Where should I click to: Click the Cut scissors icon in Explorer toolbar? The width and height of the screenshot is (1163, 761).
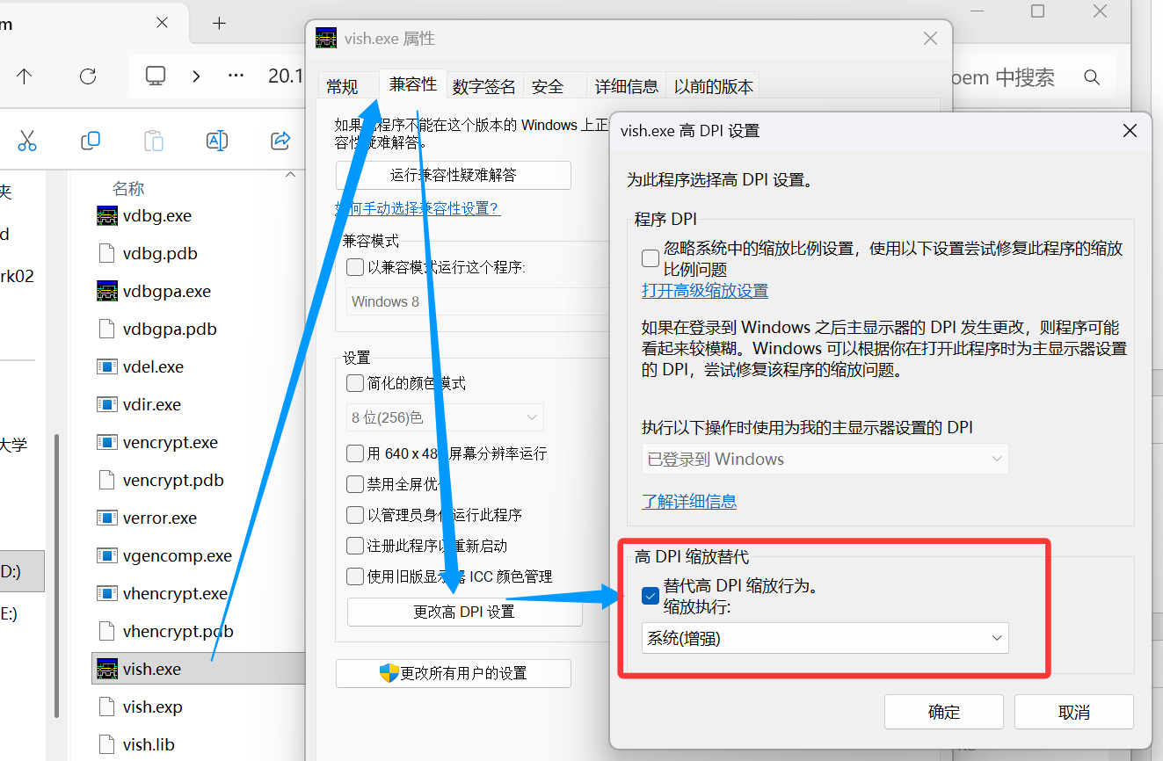[x=27, y=141]
